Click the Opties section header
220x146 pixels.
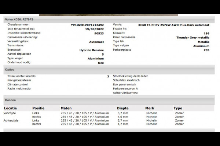click(x=109, y=70)
